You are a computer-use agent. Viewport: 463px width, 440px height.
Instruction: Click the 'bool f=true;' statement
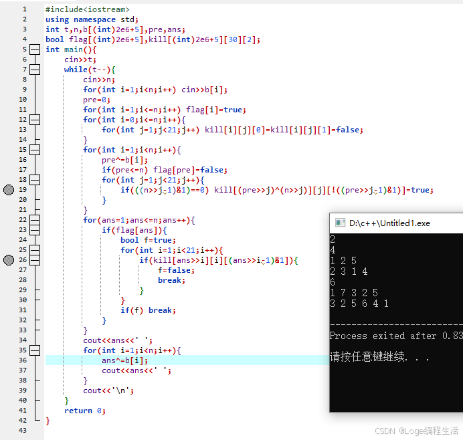[148, 240]
